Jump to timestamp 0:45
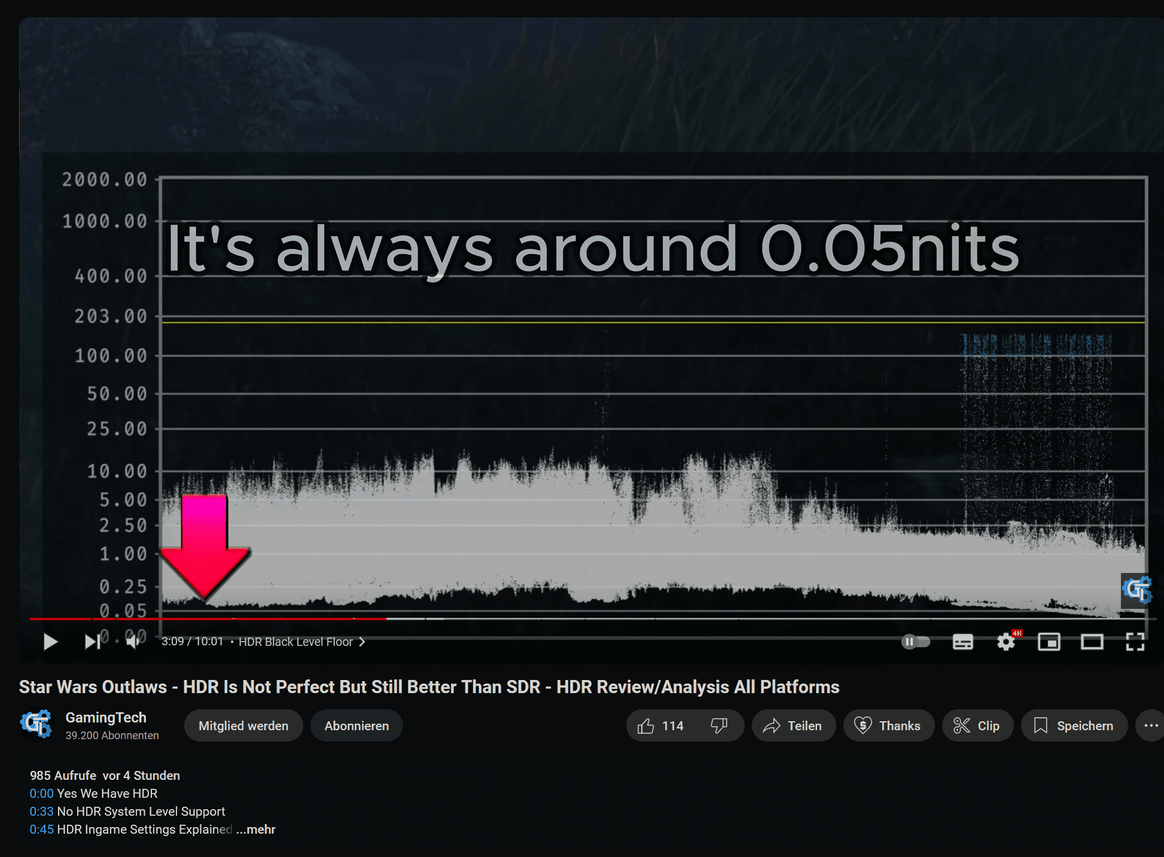 (x=41, y=829)
